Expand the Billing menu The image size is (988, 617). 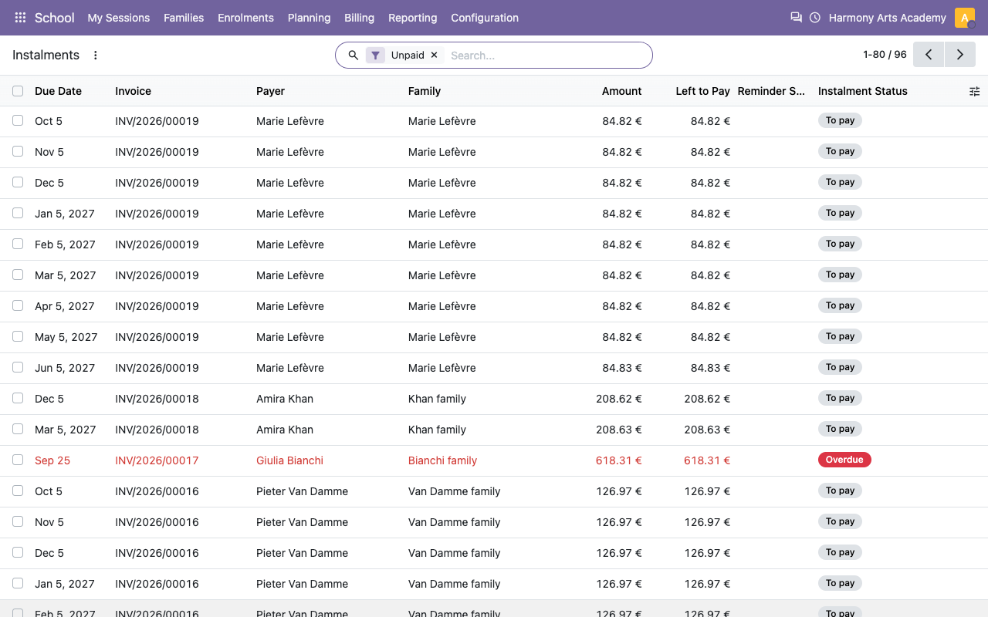[x=359, y=18]
